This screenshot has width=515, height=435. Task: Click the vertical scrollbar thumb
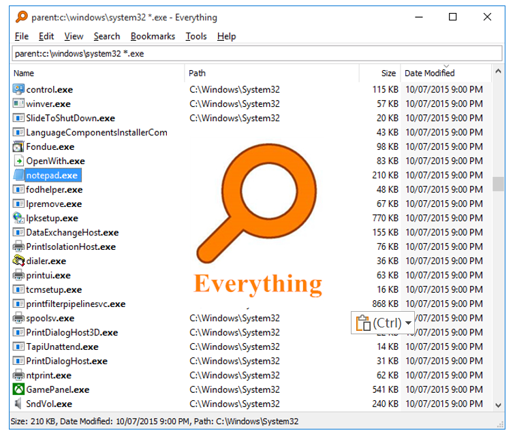click(x=498, y=184)
